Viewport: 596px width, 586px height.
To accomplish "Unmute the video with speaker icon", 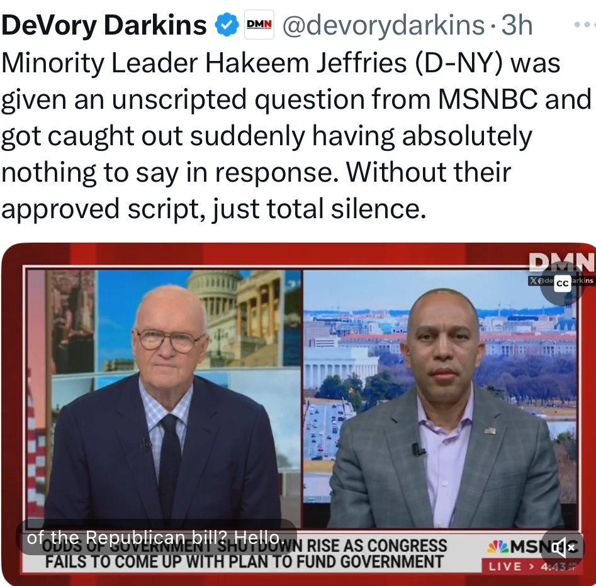I will [x=563, y=547].
